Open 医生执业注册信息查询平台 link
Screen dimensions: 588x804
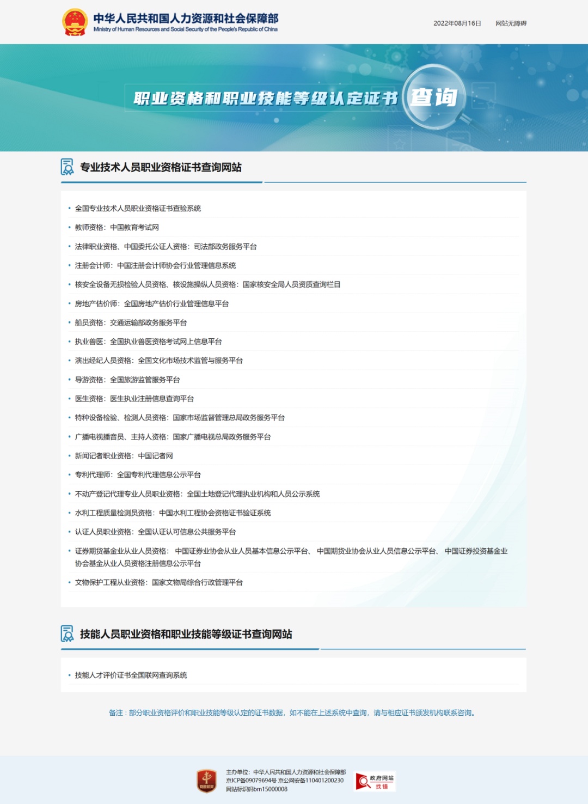[152, 399]
